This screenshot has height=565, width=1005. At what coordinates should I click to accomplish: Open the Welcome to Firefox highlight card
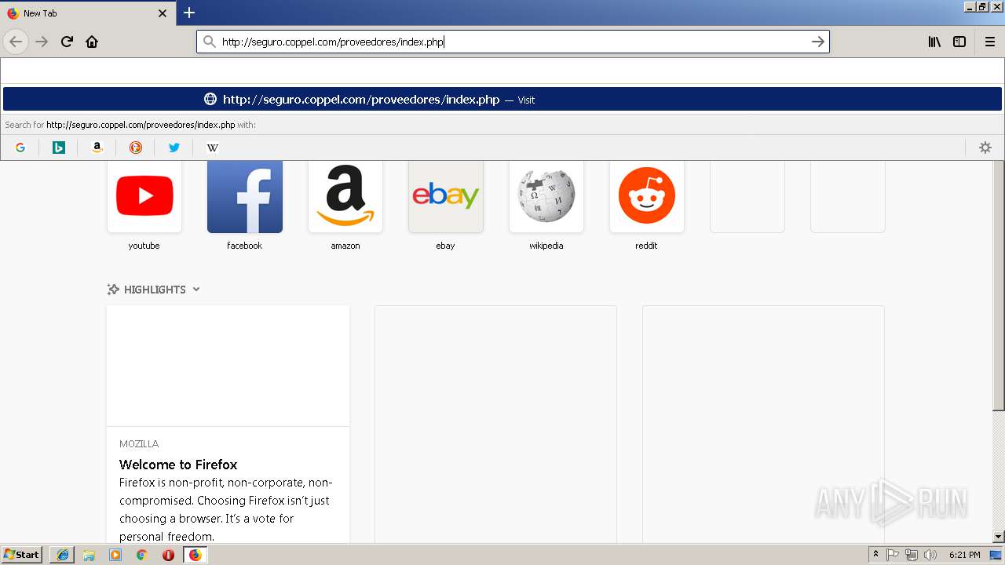click(228, 424)
